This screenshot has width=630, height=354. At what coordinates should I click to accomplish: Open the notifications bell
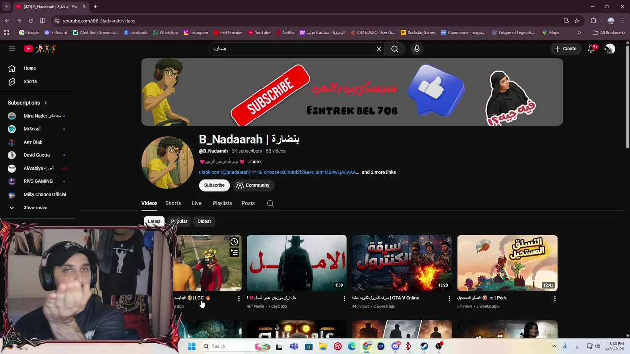point(591,49)
